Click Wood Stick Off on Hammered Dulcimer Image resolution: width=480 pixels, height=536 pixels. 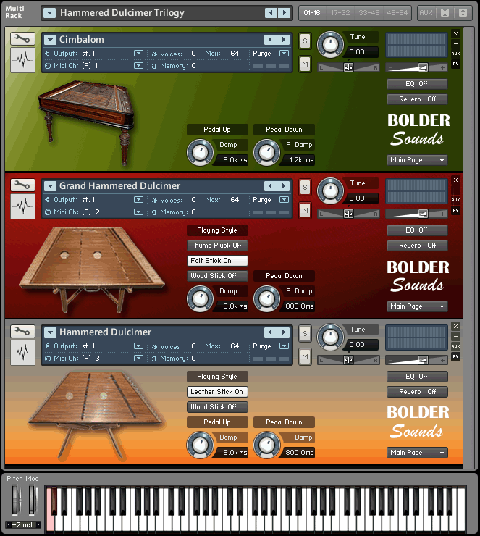point(217,407)
